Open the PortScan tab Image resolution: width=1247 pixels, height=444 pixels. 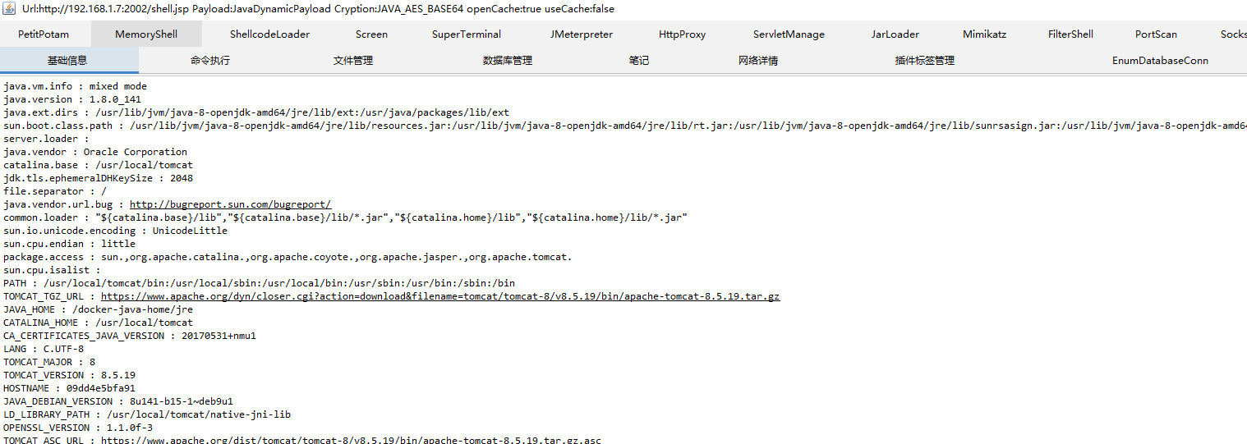click(x=1156, y=34)
